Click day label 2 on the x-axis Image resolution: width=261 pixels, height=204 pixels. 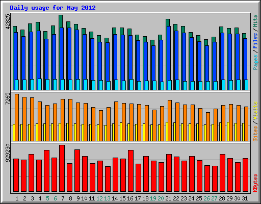pyautogui.click(x=24, y=198)
